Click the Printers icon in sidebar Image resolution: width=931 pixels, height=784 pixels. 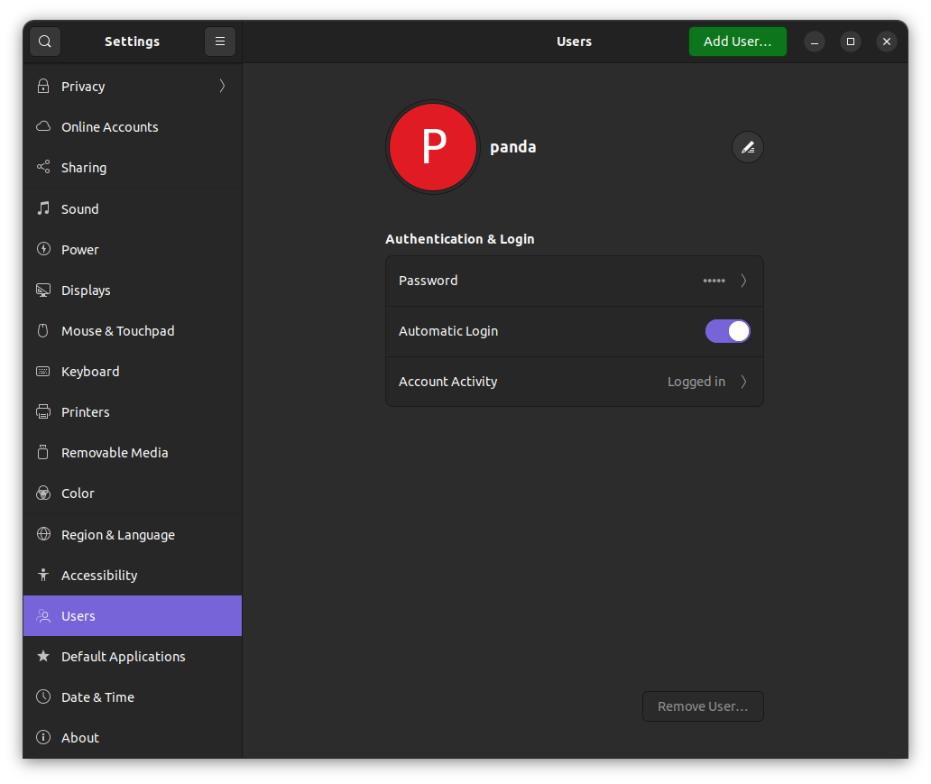pyautogui.click(x=43, y=411)
